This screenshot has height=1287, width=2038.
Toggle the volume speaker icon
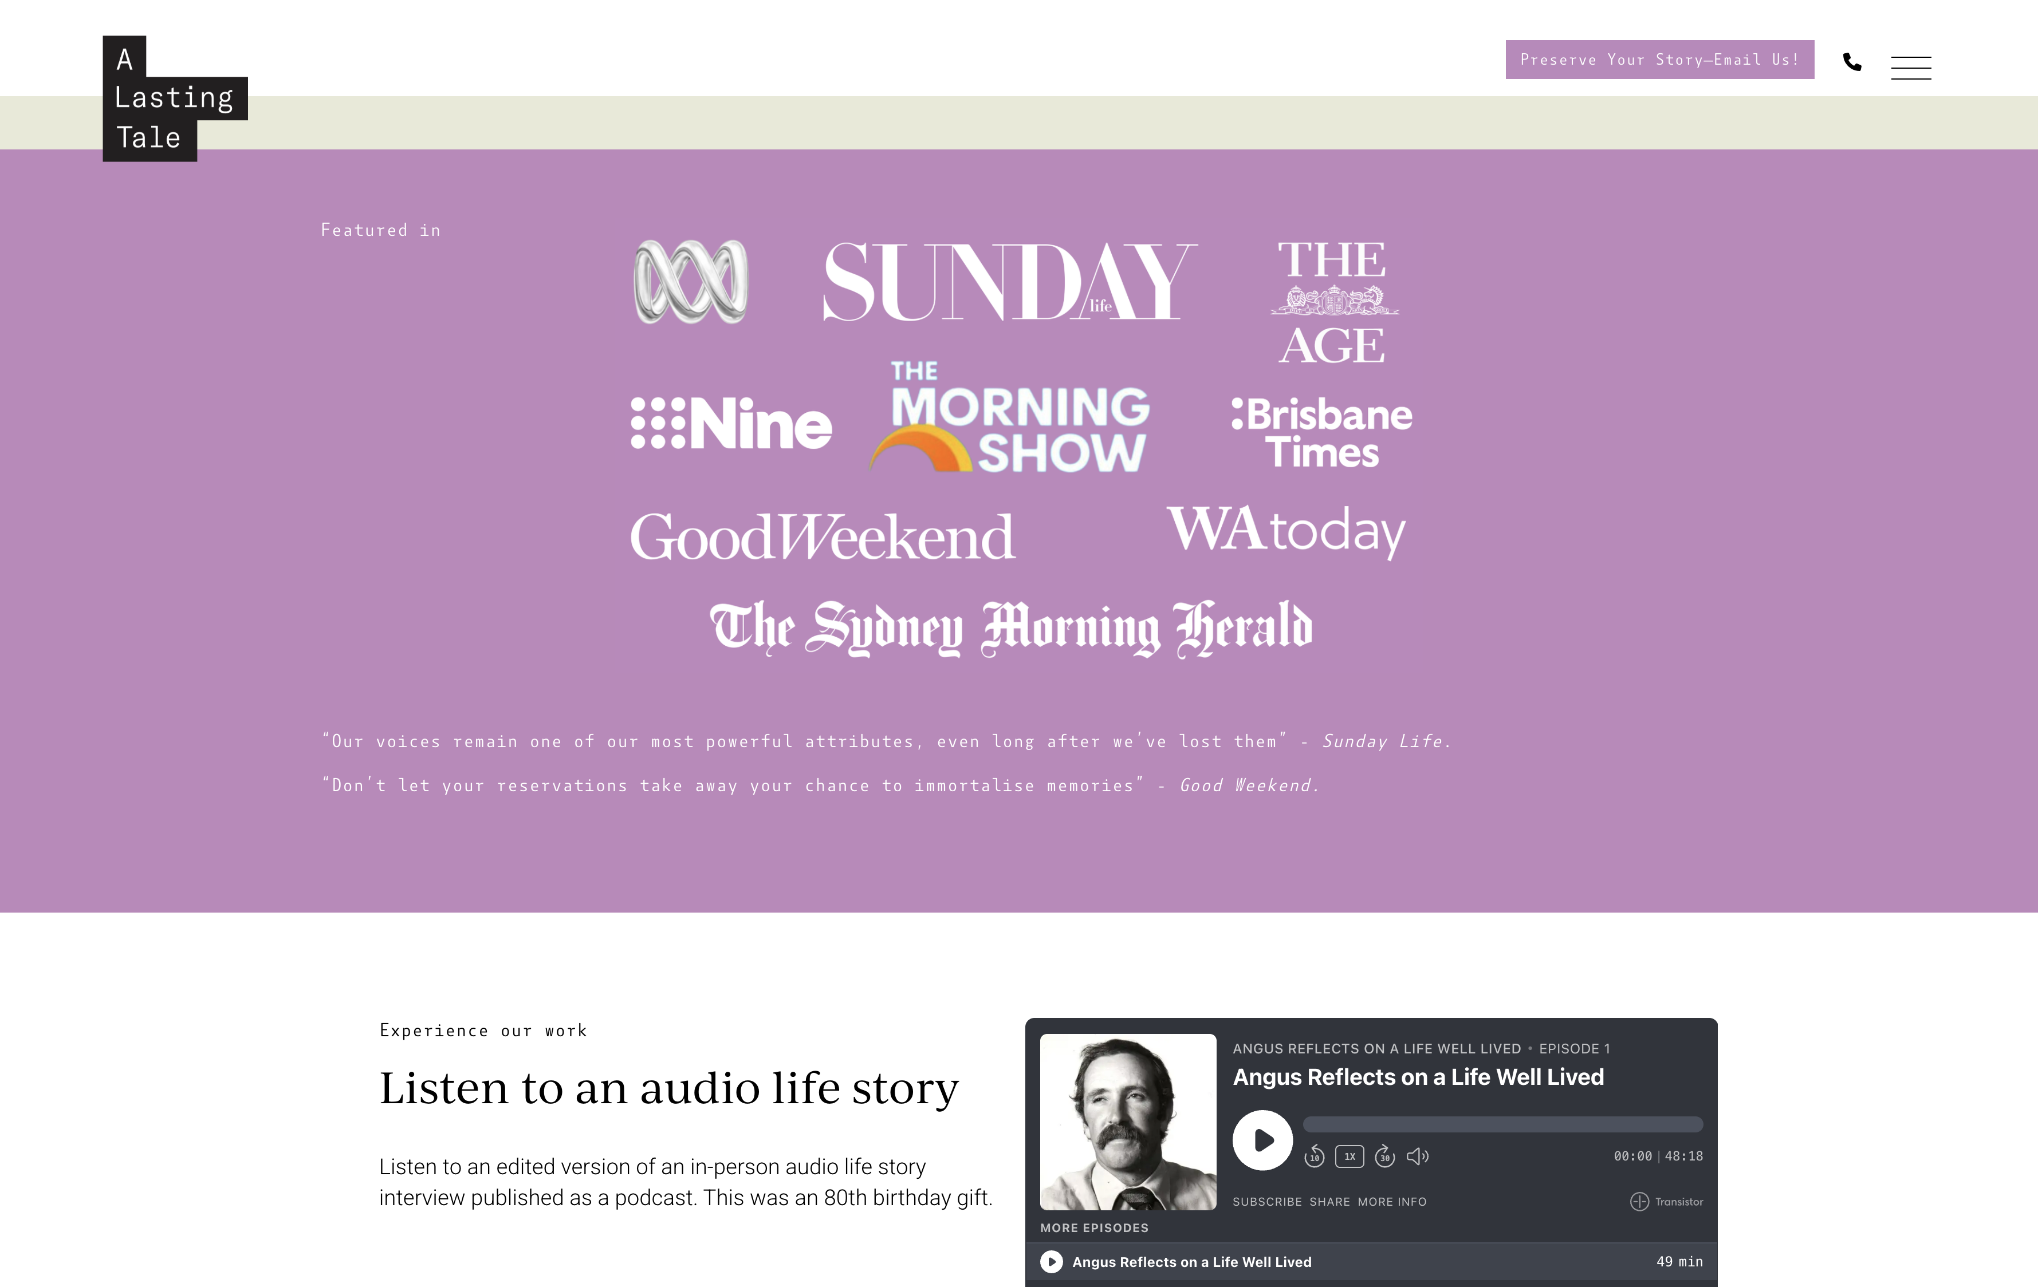point(1418,1156)
